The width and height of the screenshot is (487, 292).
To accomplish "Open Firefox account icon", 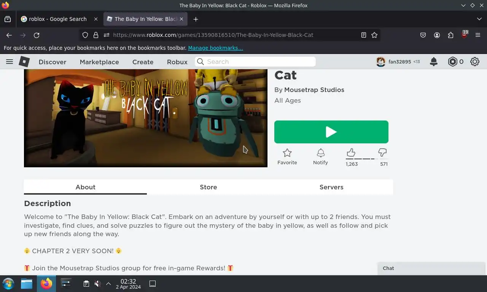I will click(437, 35).
